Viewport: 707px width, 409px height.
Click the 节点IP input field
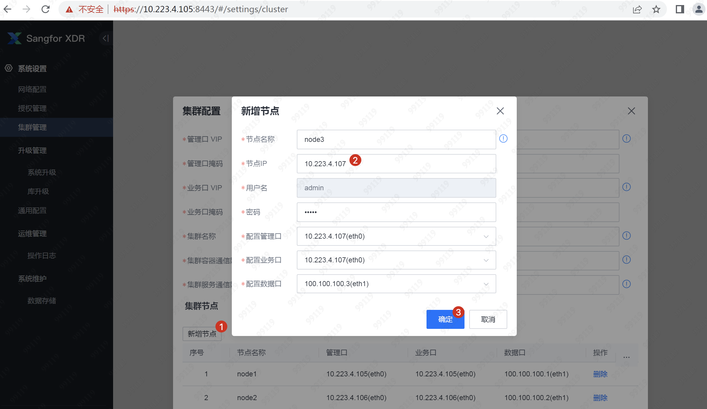coord(396,164)
